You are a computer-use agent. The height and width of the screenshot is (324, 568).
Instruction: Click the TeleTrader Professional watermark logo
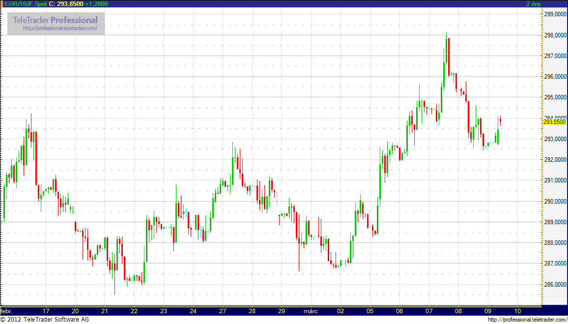(x=55, y=20)
